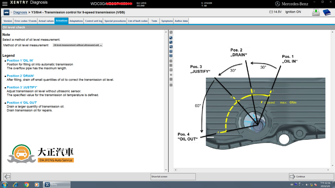Click the back arrow button at bottom left
335x188 pixels.
pos(7,177)
